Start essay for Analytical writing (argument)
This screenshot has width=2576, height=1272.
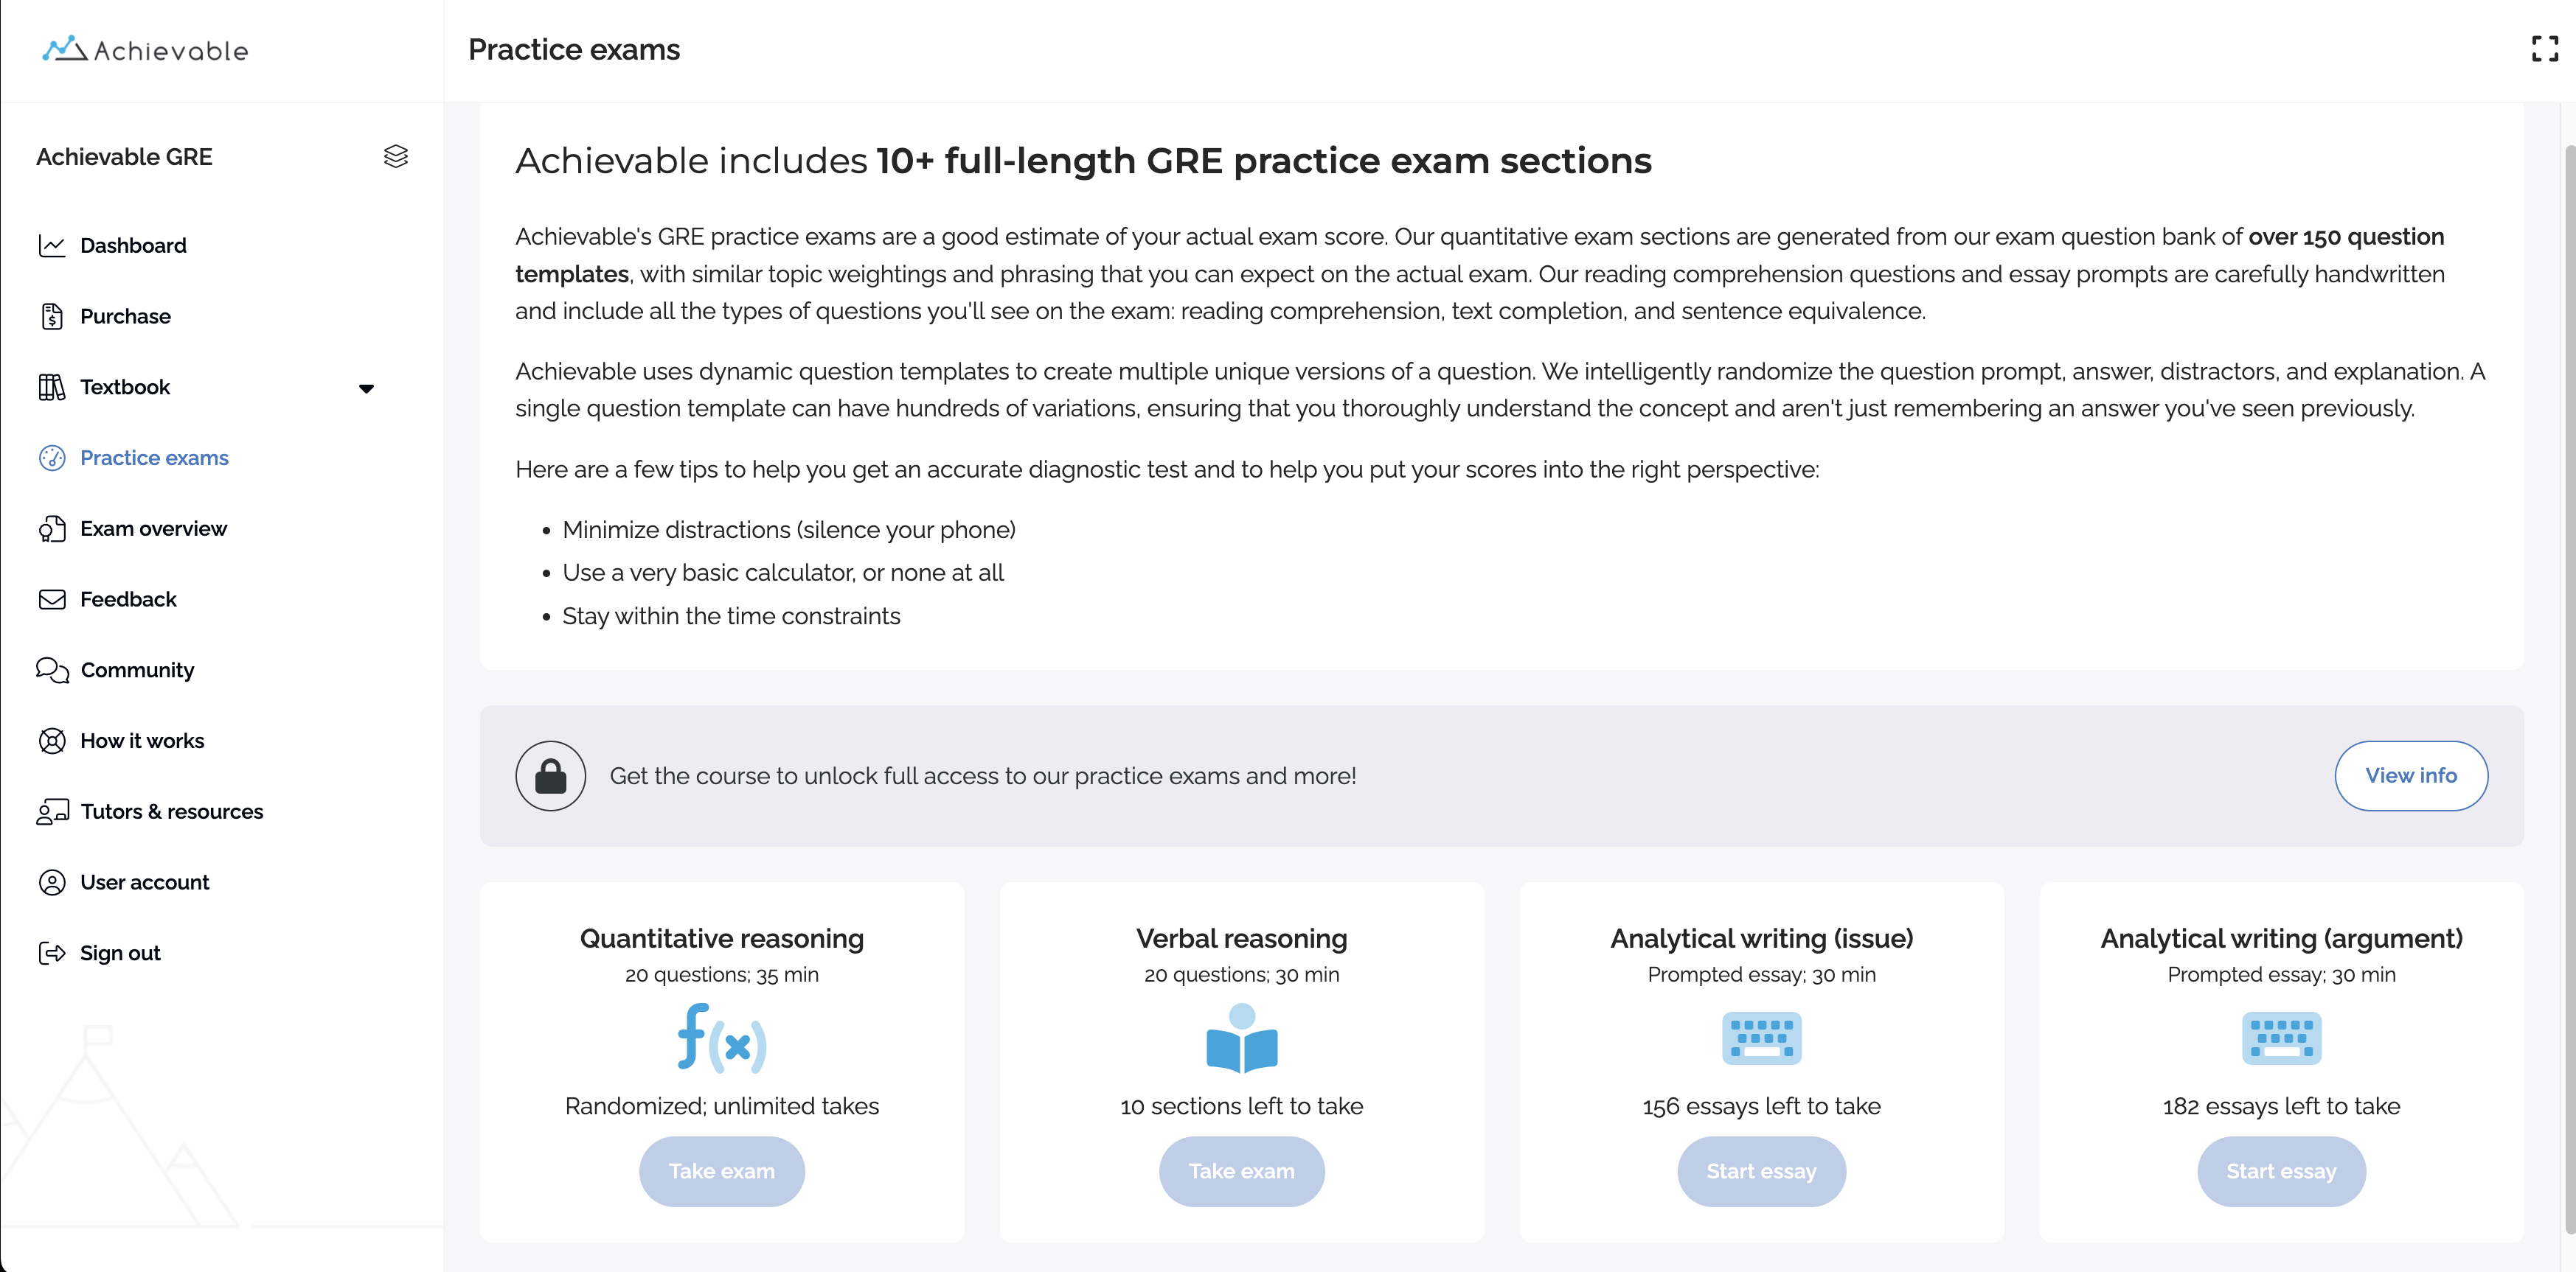(x=2280, y=1171)
